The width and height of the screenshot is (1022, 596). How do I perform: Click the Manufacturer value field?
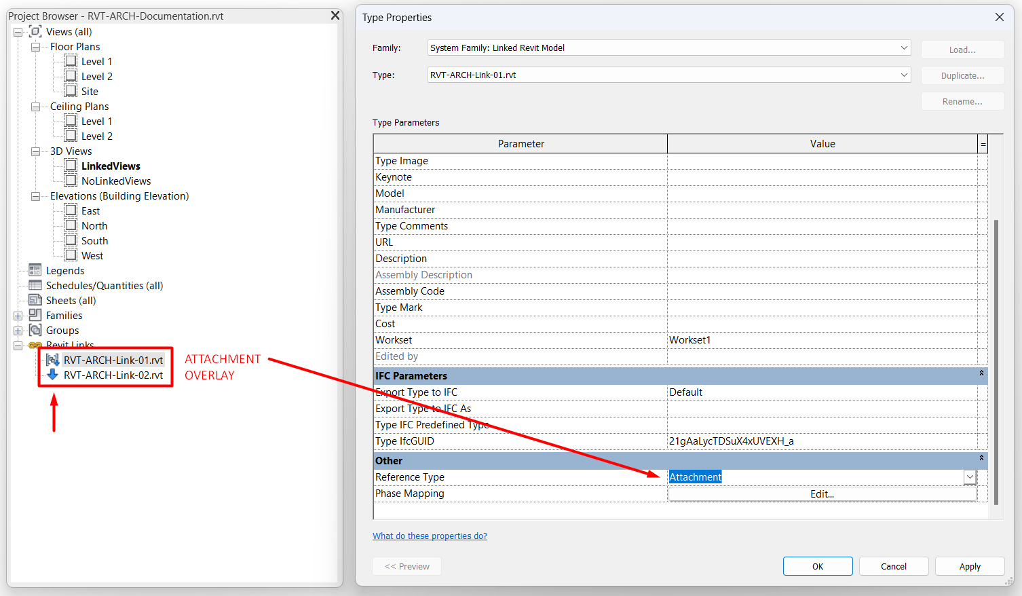click(822, 210)
